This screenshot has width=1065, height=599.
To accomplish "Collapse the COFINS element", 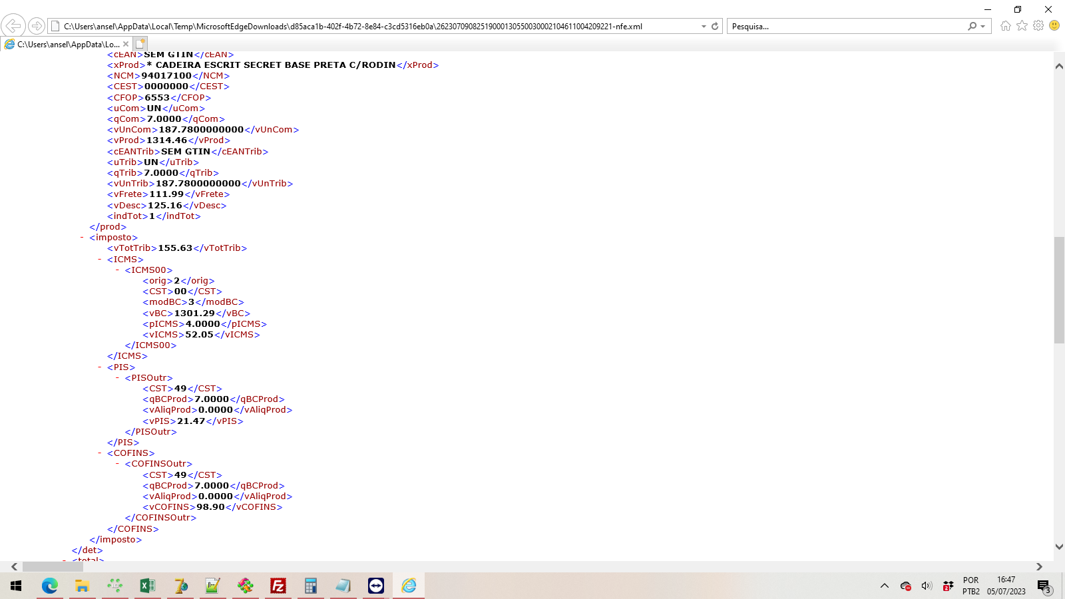I will tap(100, 453).
